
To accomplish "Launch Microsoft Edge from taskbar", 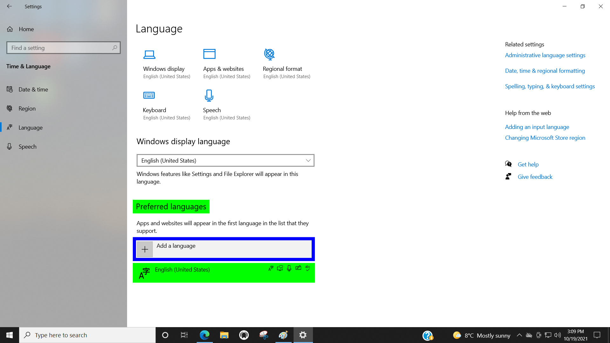I will 205,335.
